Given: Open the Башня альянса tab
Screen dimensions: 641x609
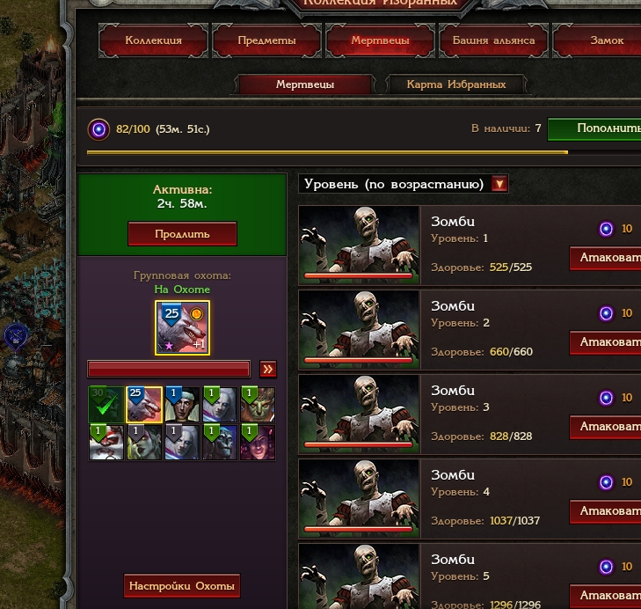Looking at the screenshot, I should coord(493,40).
